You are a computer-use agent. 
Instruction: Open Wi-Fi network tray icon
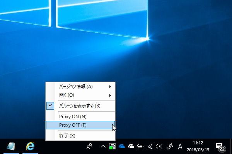tap(150, 146)
